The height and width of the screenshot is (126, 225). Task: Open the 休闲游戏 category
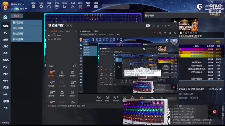coord(26,39)
